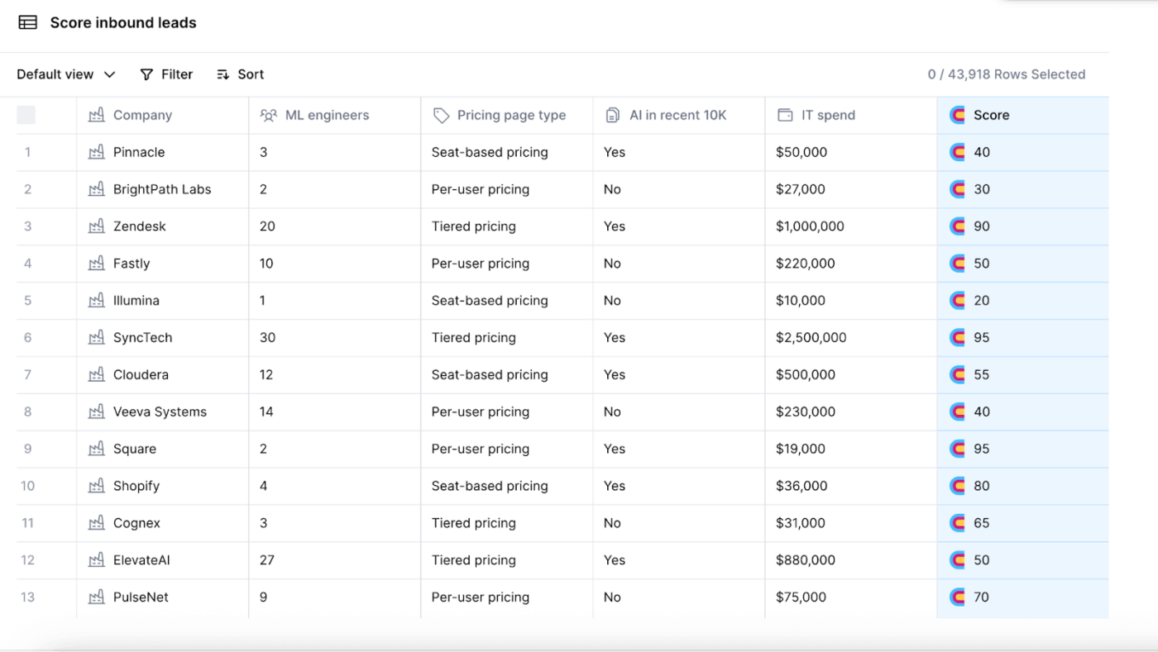Click the tag icon on the Pricing page type header

click(439, 115)
